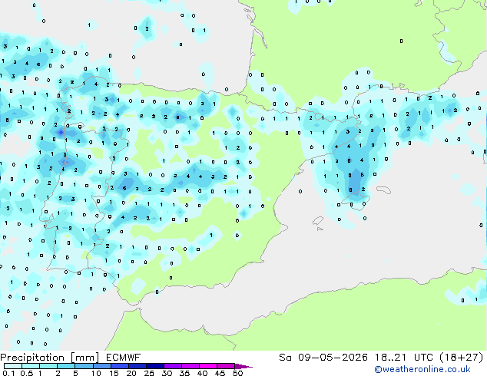Click the "(18+27)" forecast offset text
Screen dimensions: 487x376
click(462, 358)
